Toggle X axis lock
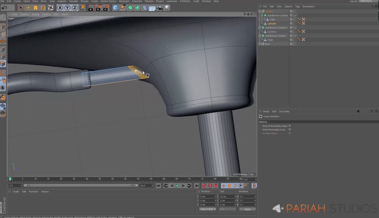Image resolution: width=379 pixels, height=218 pixels. click(x=60, y=8)
